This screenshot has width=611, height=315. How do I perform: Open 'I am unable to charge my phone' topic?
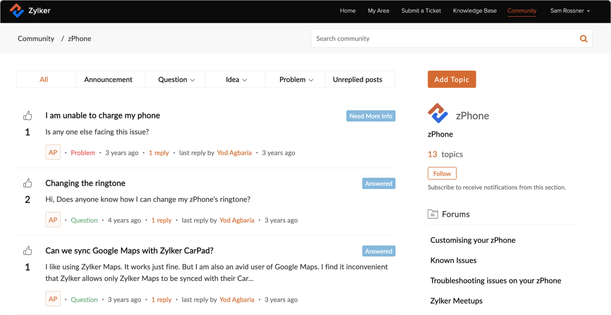click(102, 115)
